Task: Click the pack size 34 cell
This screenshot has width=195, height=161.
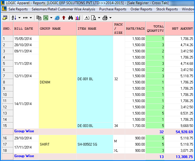Action: [x=119, y=125]
